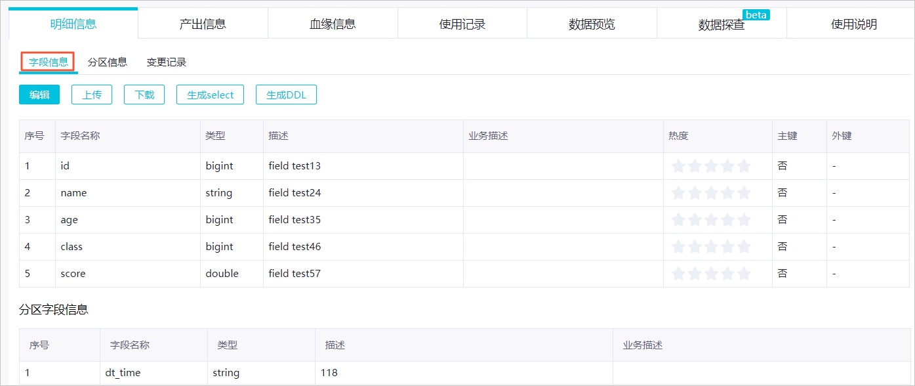Click the 'string' type in dt_time row
This screenshot has width=915, height=386.
coord(226,373)
